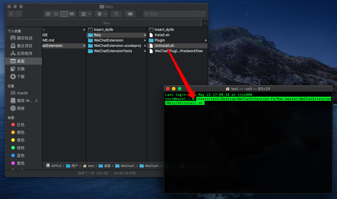Minimize the Terminal window
This screenshot has width=337, height=199.
coord(174,89)
